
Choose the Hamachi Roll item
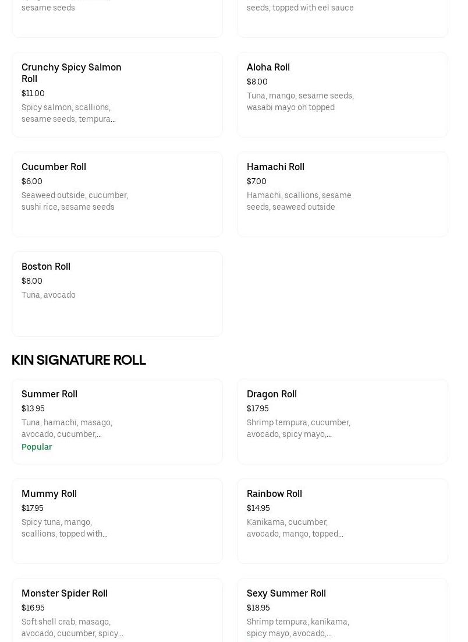[342, 194]
